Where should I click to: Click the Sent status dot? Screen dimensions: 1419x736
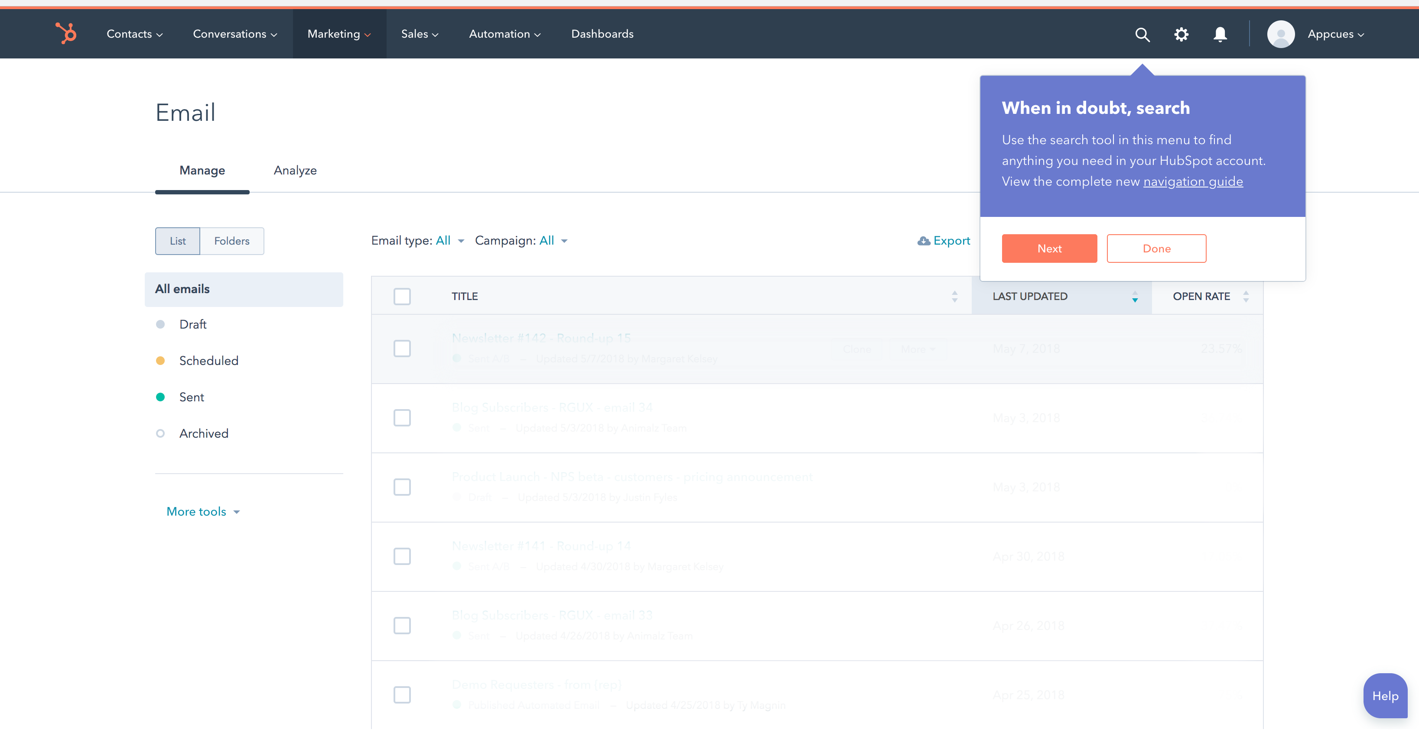(160, 397)
